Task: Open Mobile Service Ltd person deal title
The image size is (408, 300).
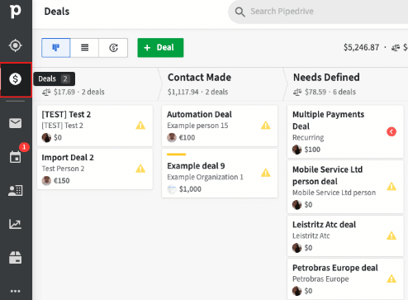Action: [327, 175]
